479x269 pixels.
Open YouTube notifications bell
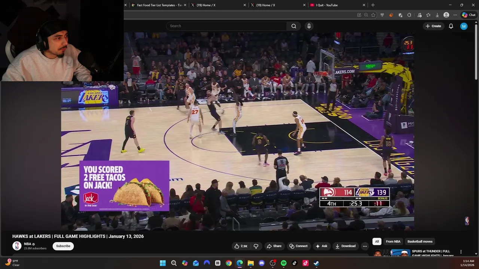(451, 26)
